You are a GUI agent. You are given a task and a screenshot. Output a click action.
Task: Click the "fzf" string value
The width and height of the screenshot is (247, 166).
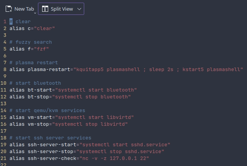pyautogui.click(x=41, y=49)
